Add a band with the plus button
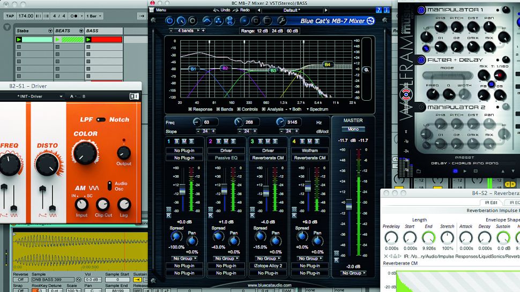This screenshot has width=520, height=292. (x=203, y=31)
